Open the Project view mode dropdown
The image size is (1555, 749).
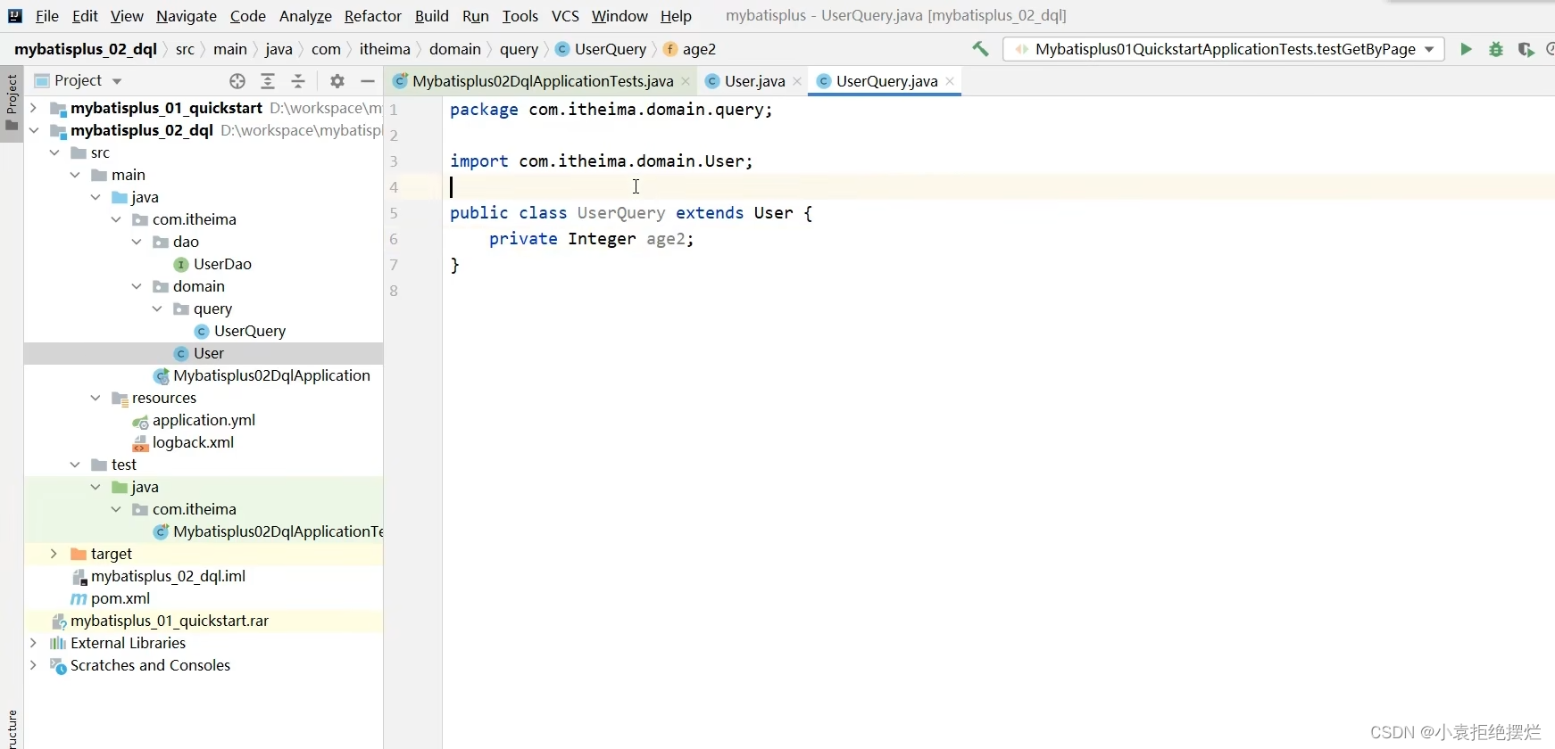point(117,81)
